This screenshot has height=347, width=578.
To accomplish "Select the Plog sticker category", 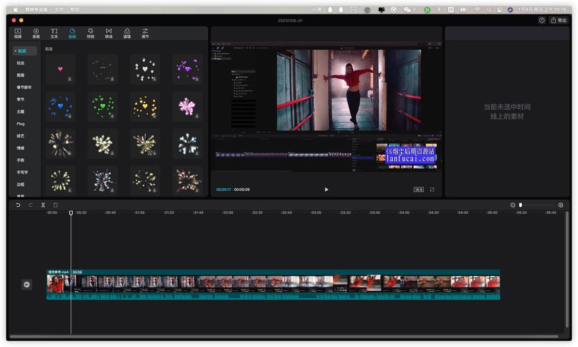I will 21,124.
